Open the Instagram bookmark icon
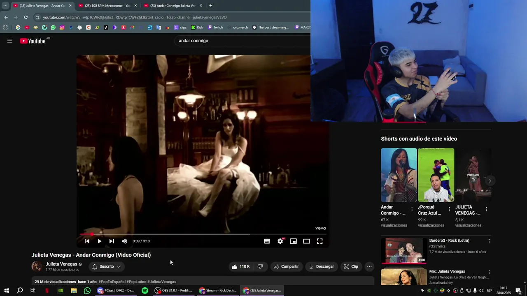 [x=62, y=28]
